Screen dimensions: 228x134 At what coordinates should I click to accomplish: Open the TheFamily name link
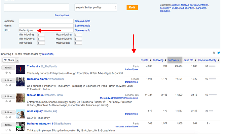point(33,67)
